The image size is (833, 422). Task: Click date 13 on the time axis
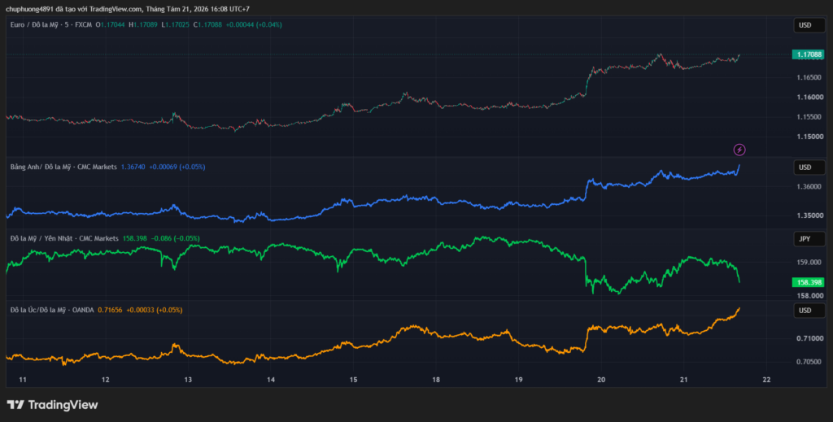(x=188, y=380)
